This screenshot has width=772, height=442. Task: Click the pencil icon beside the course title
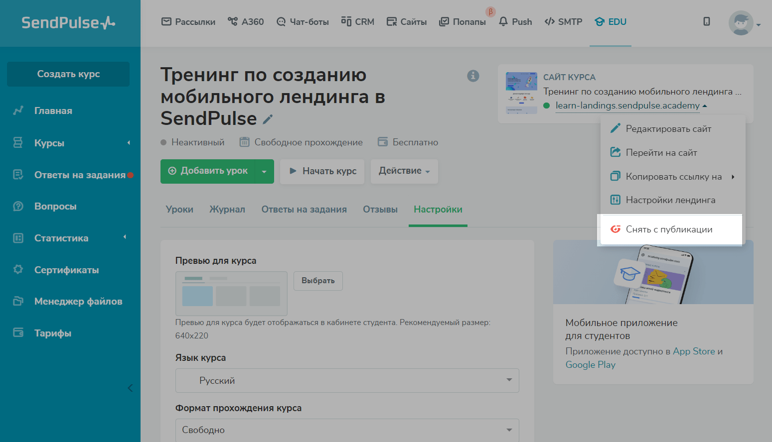(x=268, y=119)
